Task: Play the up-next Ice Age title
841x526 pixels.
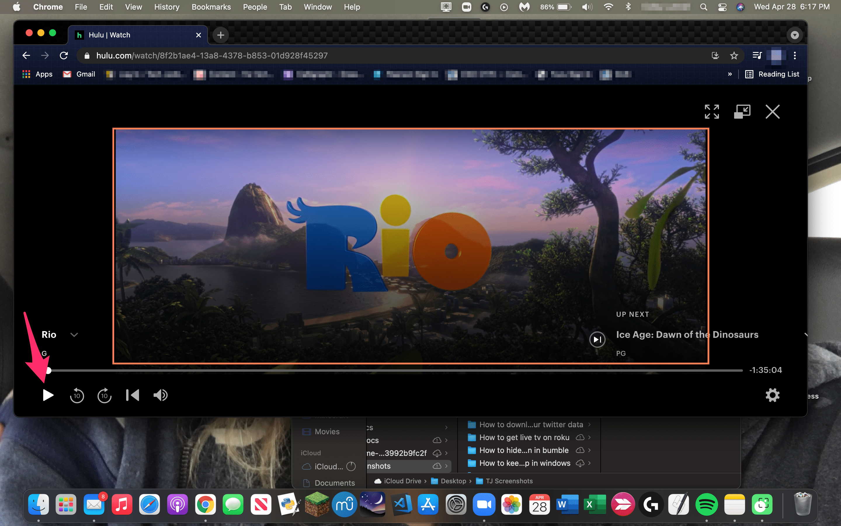Action: [x=597, y=339]
